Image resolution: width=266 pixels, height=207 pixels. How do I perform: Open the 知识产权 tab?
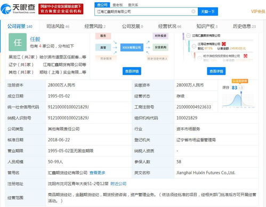[x=207, y=27]
